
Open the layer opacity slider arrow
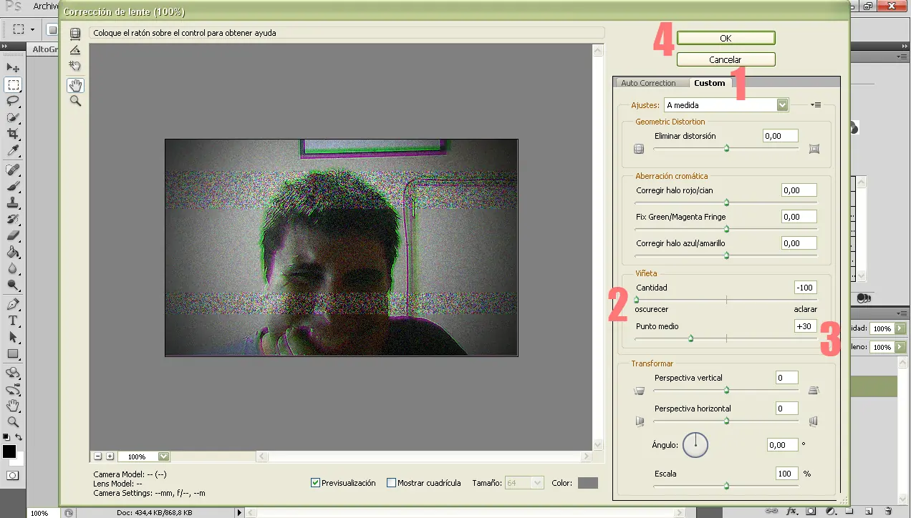[x=900, y=328]
